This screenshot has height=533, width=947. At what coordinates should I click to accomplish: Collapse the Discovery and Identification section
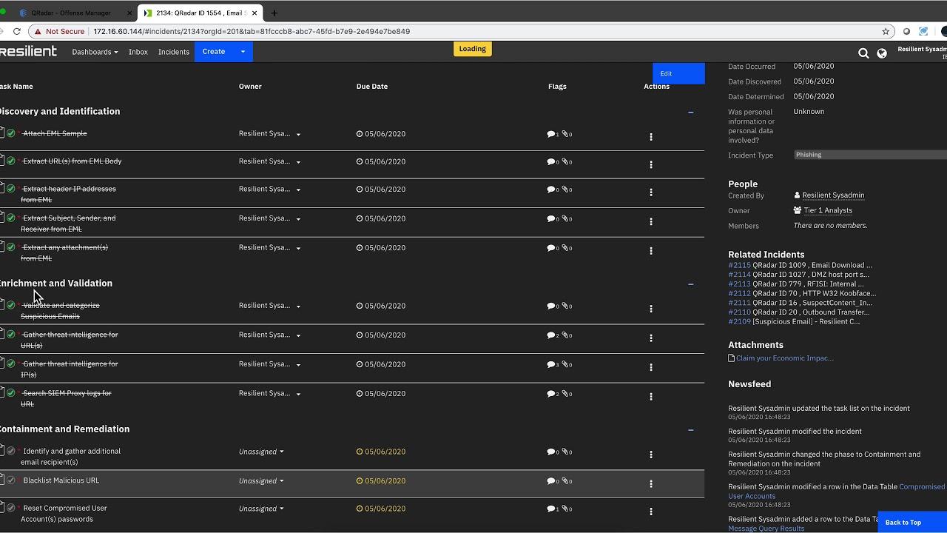coord(690,113)
